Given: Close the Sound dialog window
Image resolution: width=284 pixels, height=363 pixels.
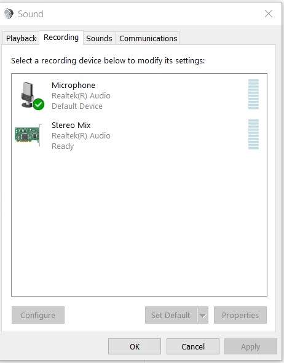Looking at the screenshot, I should coord(269,14).
